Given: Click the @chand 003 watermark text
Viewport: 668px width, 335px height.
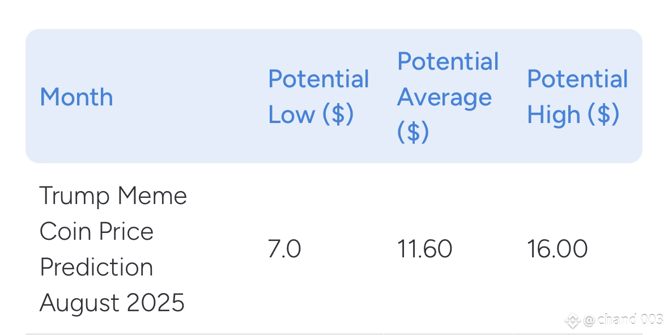Looking at the screenshot, I should pyautogui.click(x=623, y=320).
